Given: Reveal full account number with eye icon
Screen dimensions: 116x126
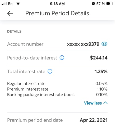Looking at the screenshot, I should coord(104,44).
